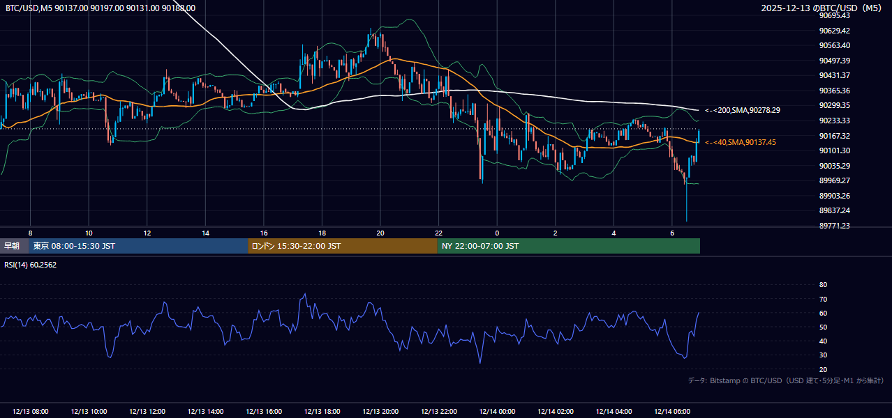Click the 12/13 12:00 time axis label
Viewport: 892px width, 418px height.
pos(147,412)
